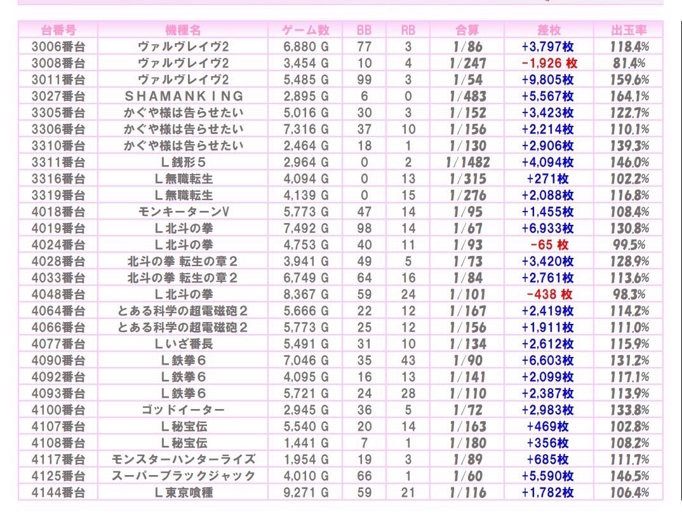Click the 164.1% payout rate cell
682x517 pixels.
[629, 96]
